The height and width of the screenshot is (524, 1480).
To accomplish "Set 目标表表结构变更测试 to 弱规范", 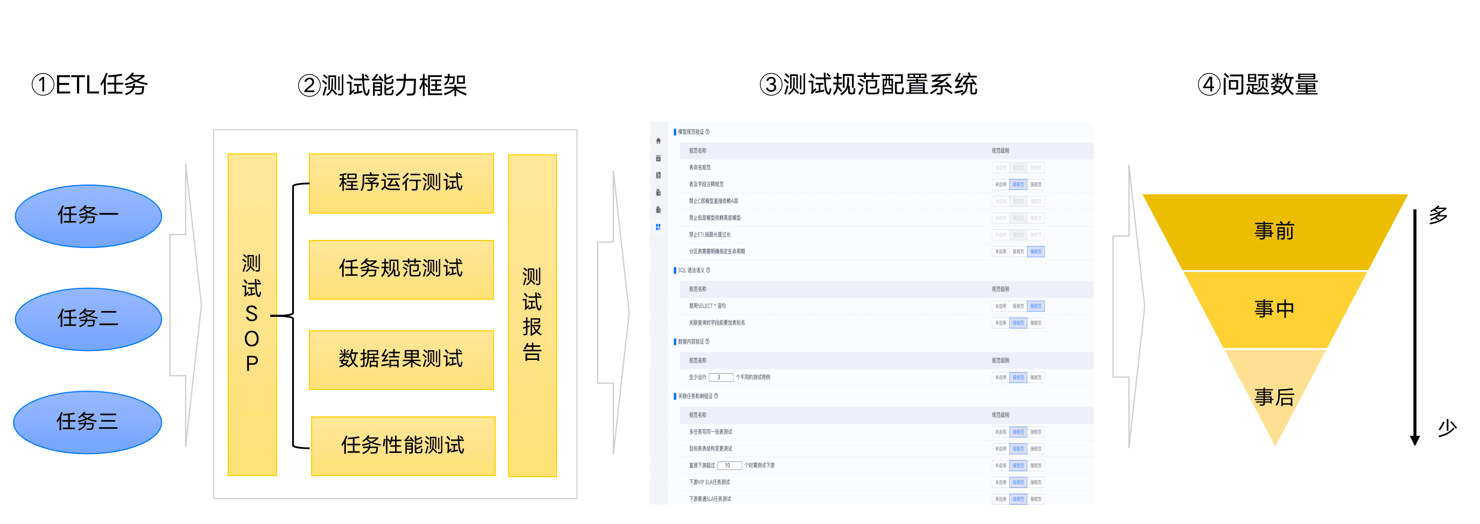I will tap(1018, 449).
